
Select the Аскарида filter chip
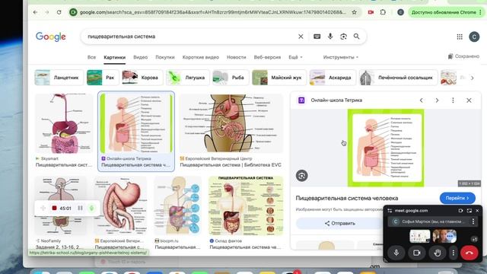pos(333,78)
